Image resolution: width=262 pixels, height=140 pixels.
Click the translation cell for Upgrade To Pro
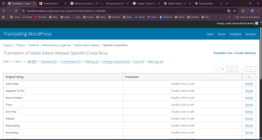coord(182,91)
